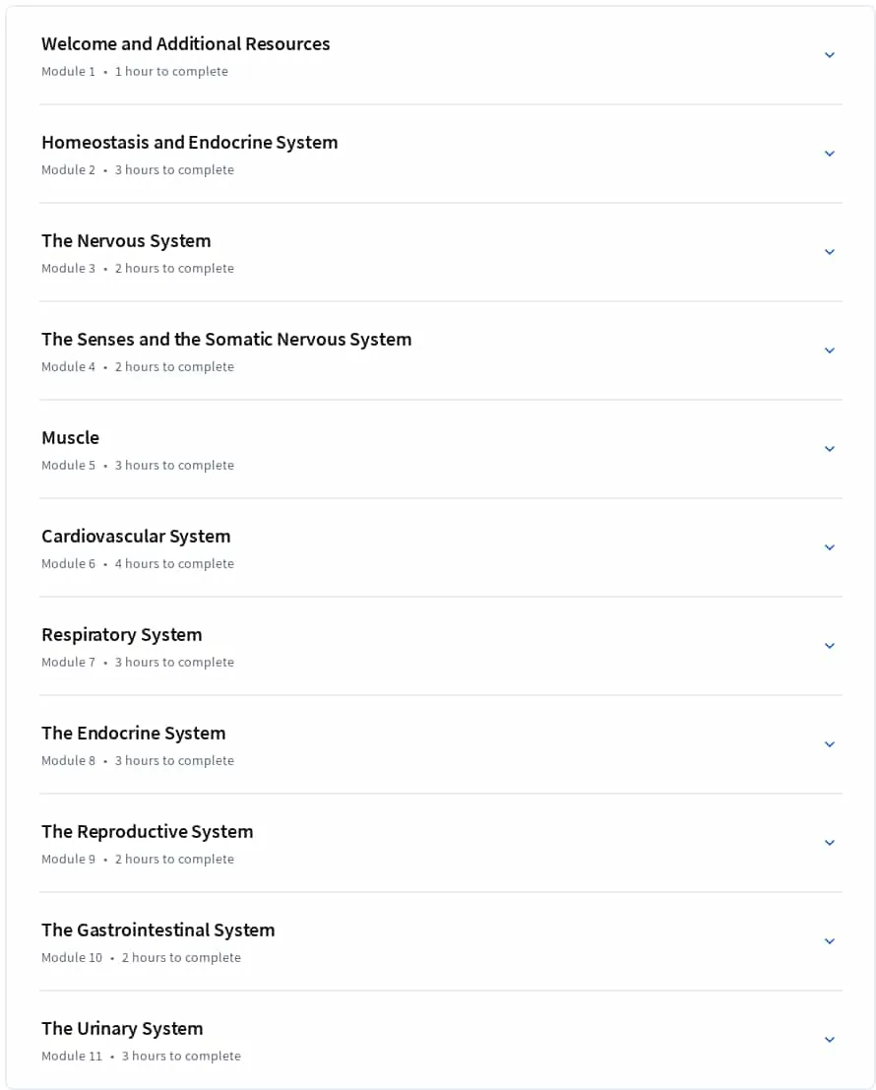The image size is (876, 1090).
Task: Expand the Cardiovascular System chevron
Action: (829, 547)
